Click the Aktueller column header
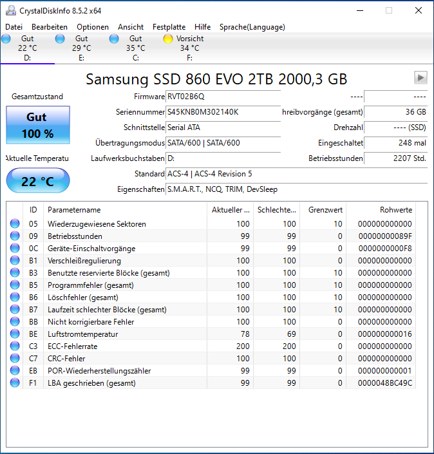Screen dimensions: 434x454 coord(230,210)
